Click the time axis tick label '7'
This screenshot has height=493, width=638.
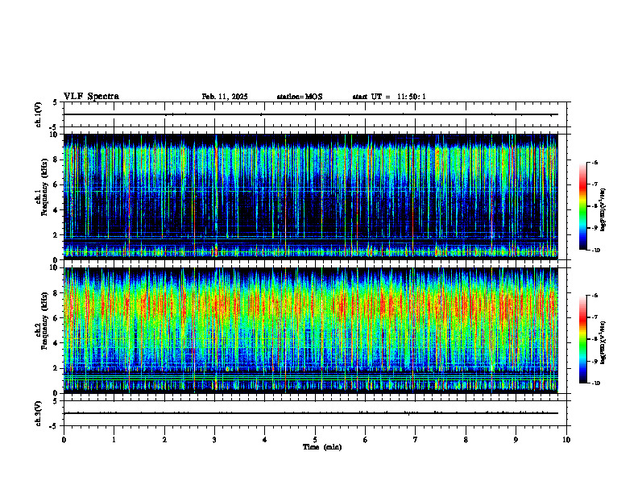point(416,440)
